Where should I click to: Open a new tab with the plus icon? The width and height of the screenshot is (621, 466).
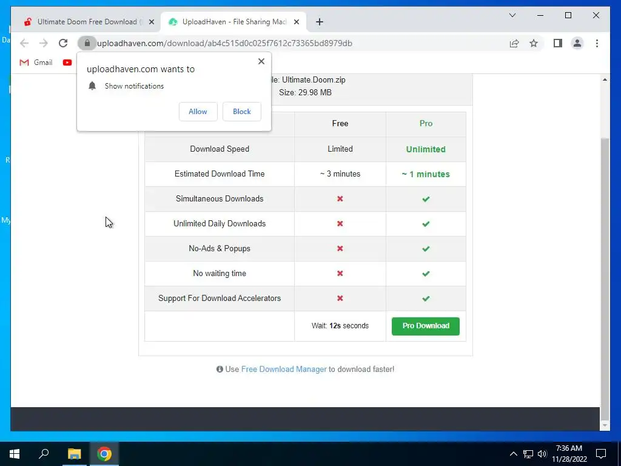[x=320, y=22]
